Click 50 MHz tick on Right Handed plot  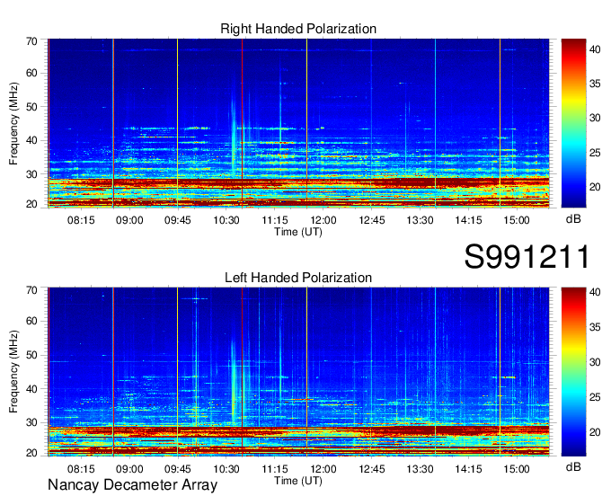[31, 107]
